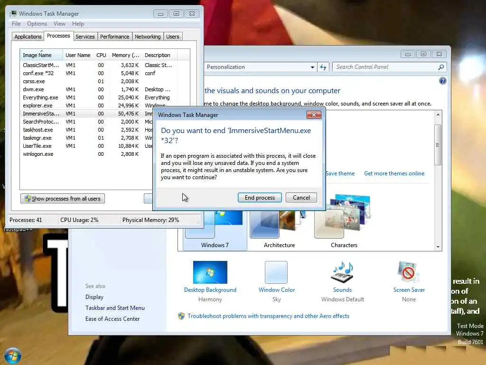Switch to the Users tab
Viewport: 486px width, 365px height.
pyautogui.click(x=173, y=37)
